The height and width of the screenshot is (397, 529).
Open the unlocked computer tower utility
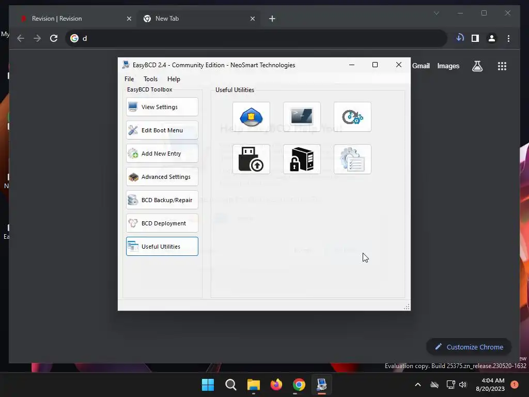(302, 159)
